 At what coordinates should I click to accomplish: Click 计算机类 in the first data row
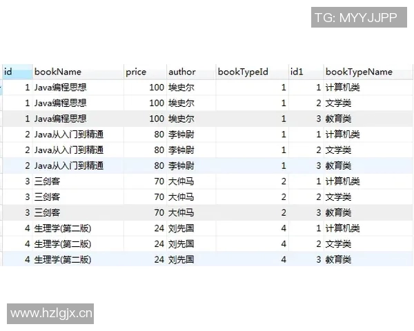pos(343,88)
